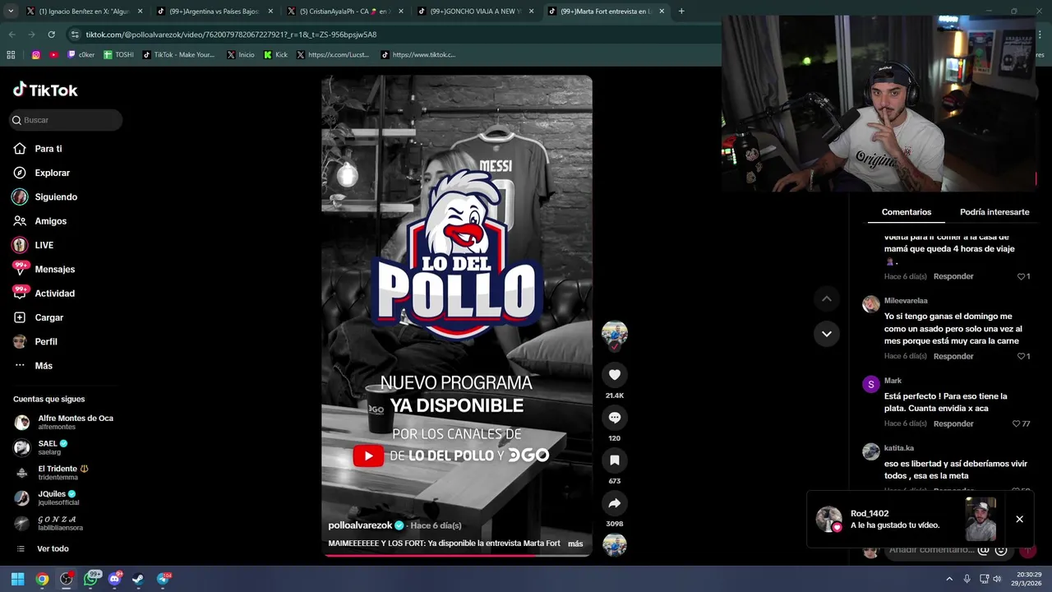
Task: Click the TikTok logo
Action: pos(45,90)
